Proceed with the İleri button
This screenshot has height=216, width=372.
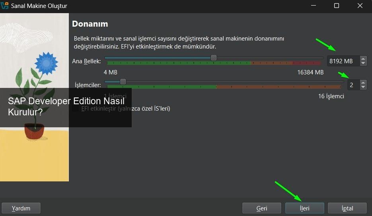tap(304, 208)
